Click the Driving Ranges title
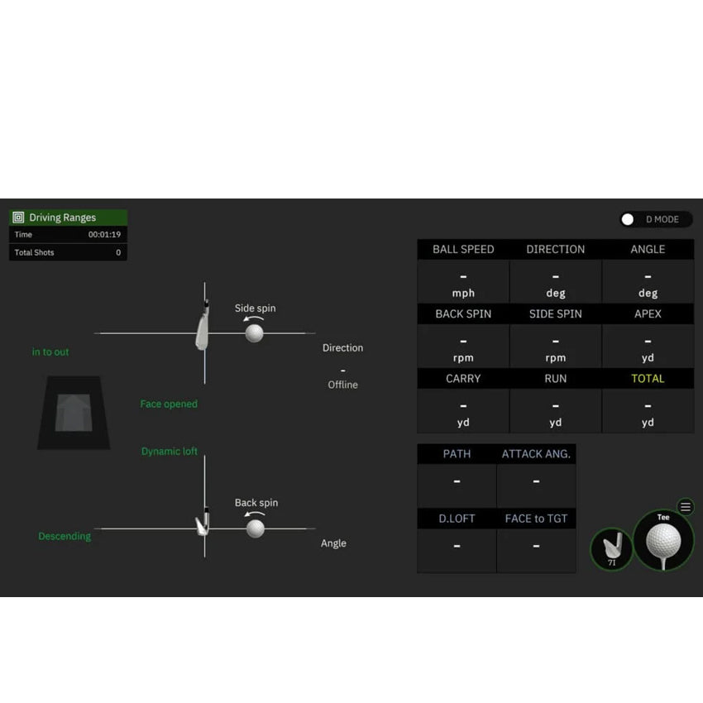Screen dimensions: 703x703 tap(62, 218)
